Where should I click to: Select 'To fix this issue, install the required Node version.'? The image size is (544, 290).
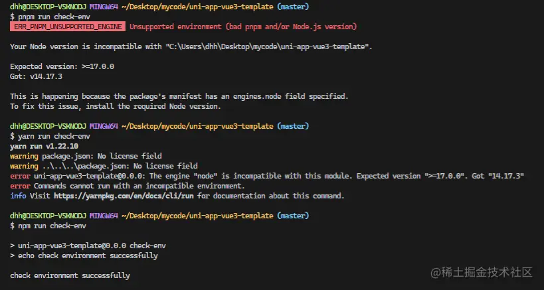[x=116, y=106]
